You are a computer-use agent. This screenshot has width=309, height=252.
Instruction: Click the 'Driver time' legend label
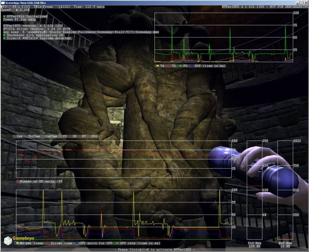61,243
